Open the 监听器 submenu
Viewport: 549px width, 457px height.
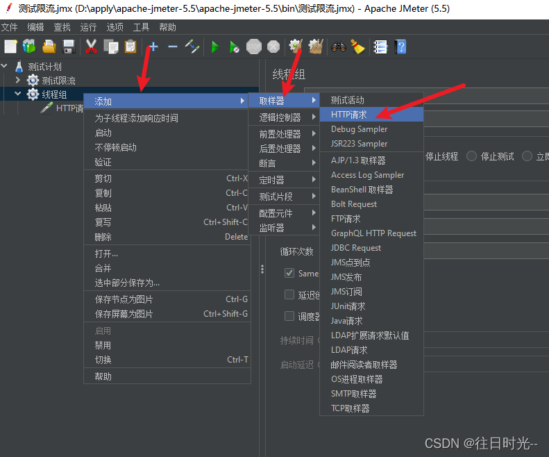pos(284,228)
